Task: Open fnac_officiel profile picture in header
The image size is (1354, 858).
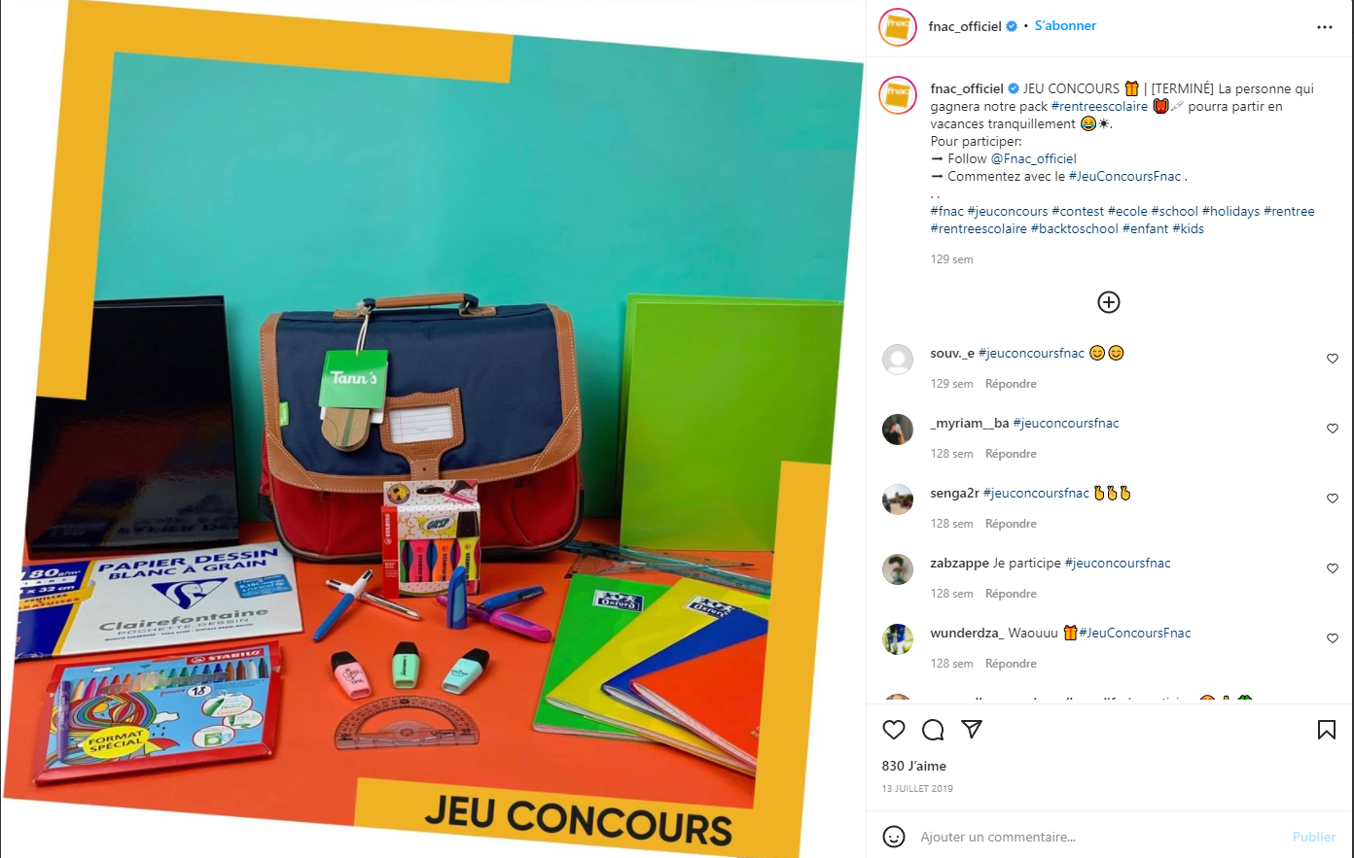Action: tap(898, 27)
